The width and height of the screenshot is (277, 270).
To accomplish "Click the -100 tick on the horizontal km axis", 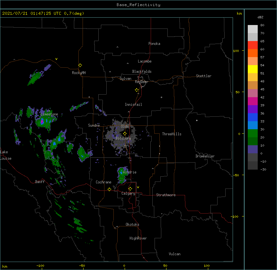I will coord(40,266).
